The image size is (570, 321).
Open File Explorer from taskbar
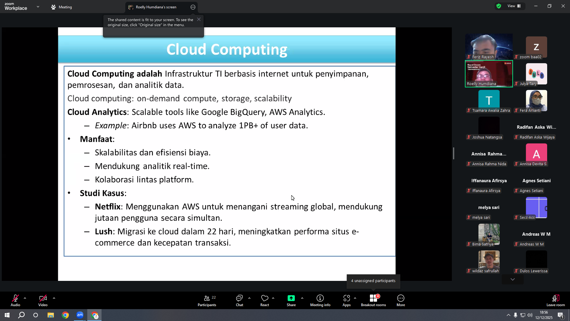(x=51, y=315)
